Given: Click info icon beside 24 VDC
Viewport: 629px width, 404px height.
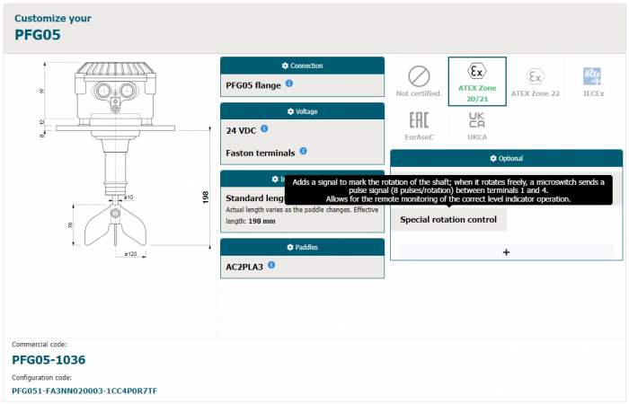Looking at the screenshot, I should click(263, 129).
